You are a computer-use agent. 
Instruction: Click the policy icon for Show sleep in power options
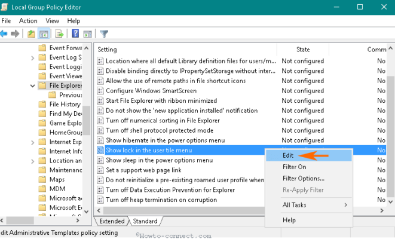100,160
